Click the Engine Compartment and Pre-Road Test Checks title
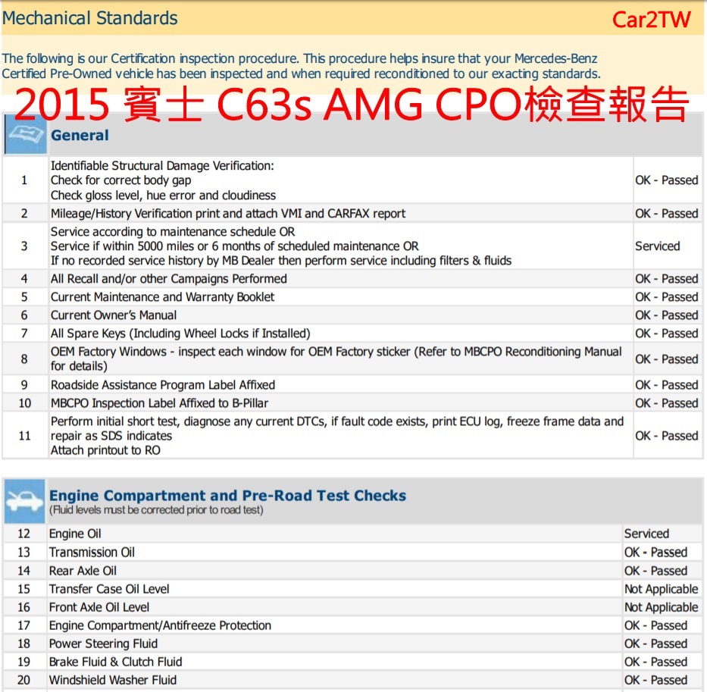The width and height of the screenshot is (707, 692). (227, 496)
